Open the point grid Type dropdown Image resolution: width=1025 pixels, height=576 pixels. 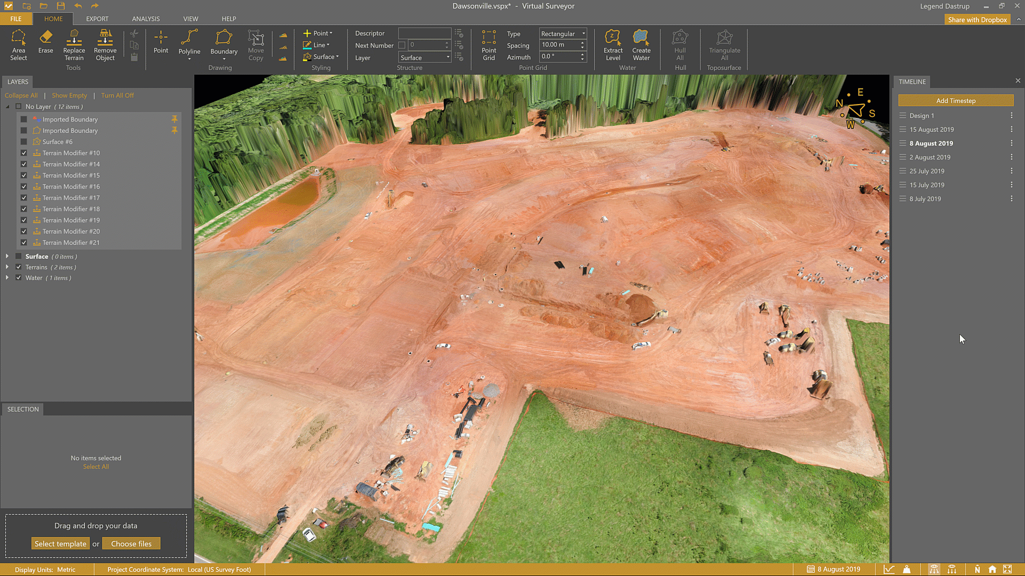pos(563,34)
